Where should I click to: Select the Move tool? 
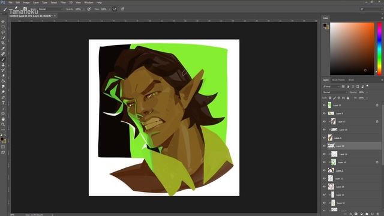3,22
